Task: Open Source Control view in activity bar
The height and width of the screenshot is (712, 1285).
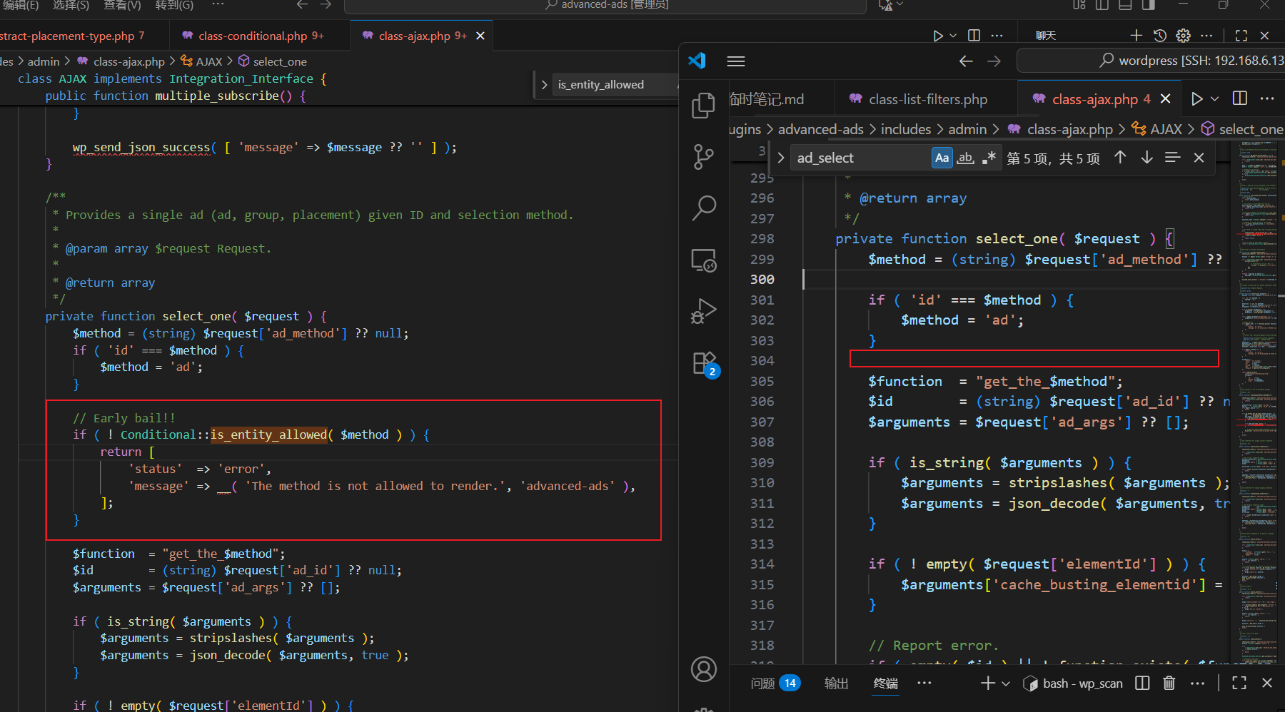Action: coord(703,157)
